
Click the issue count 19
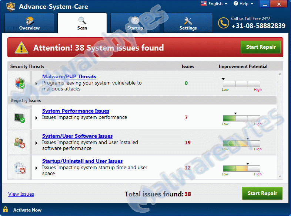click(188, 143)
